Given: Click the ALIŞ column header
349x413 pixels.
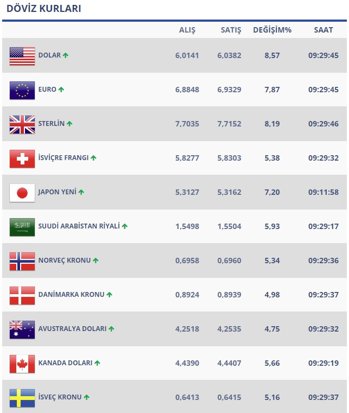Looking at the screenshot, I should [187, 30].
